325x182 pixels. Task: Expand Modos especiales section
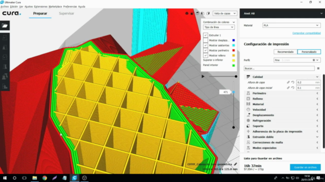click(282, 148)
